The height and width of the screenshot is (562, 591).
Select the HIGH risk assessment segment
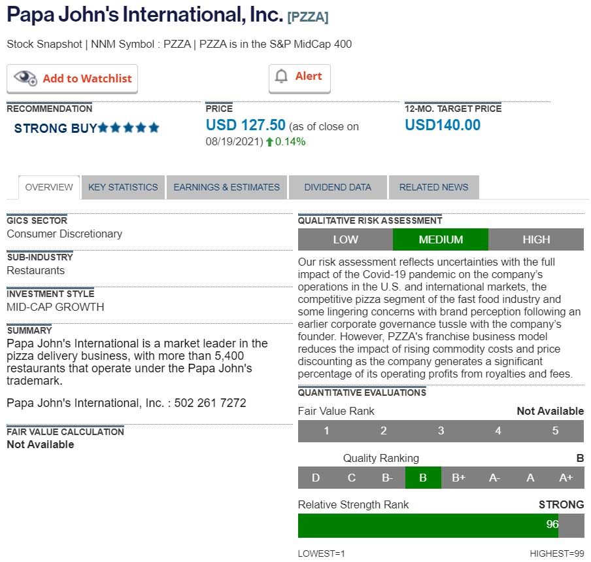coord(536,239)
